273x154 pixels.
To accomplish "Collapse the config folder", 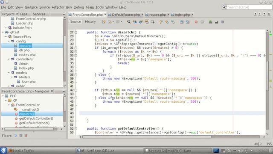I will (9, 41).
